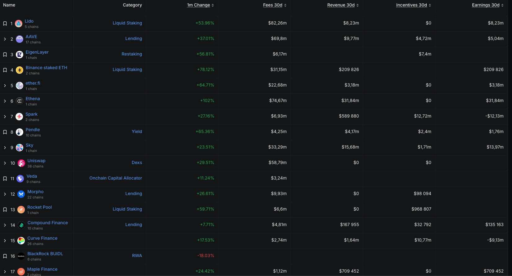The image size is (512, 276).
Task: Expand the Ethena row
Action: pos(5,101)
